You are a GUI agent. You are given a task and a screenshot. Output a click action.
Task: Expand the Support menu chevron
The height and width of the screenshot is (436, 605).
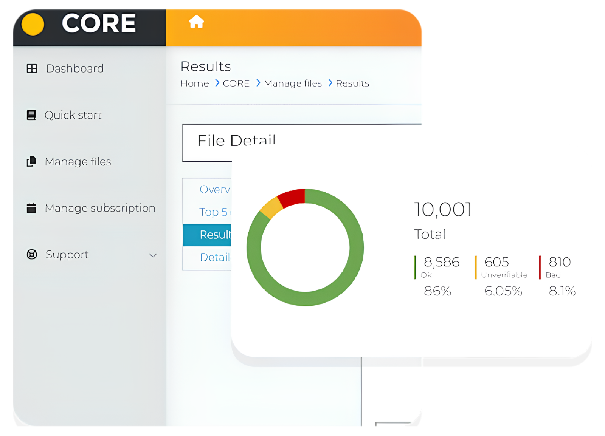(153, 255)
